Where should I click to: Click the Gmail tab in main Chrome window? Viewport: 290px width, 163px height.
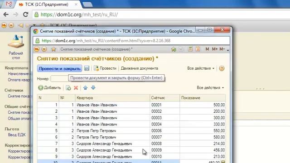coord(9,4)
